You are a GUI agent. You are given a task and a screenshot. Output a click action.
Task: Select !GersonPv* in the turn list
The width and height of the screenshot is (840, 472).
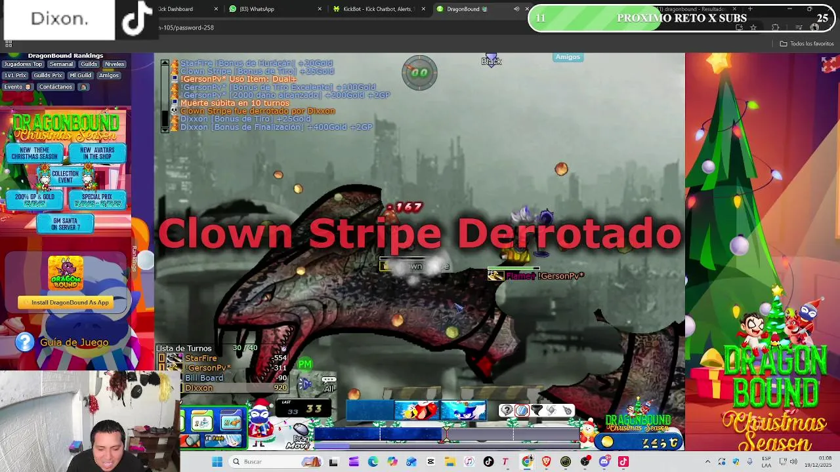coord(223,368)
